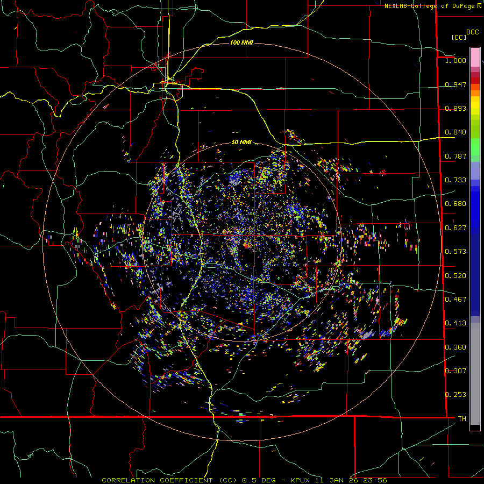Click the 0.680 scale value
Image resolution: width=484 pixels, height=484 pixels.
455,203
